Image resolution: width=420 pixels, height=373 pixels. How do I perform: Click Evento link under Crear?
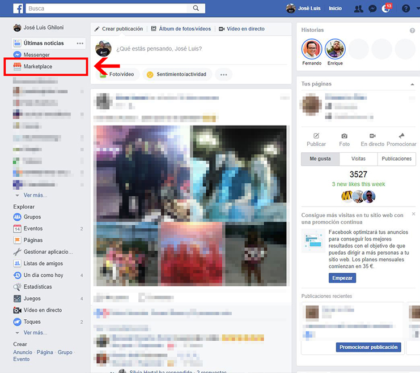22,359
